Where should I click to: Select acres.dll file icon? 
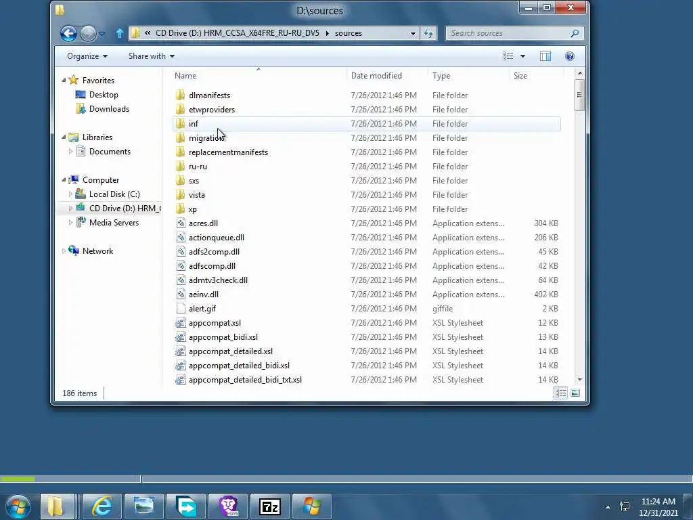point(180,223)
